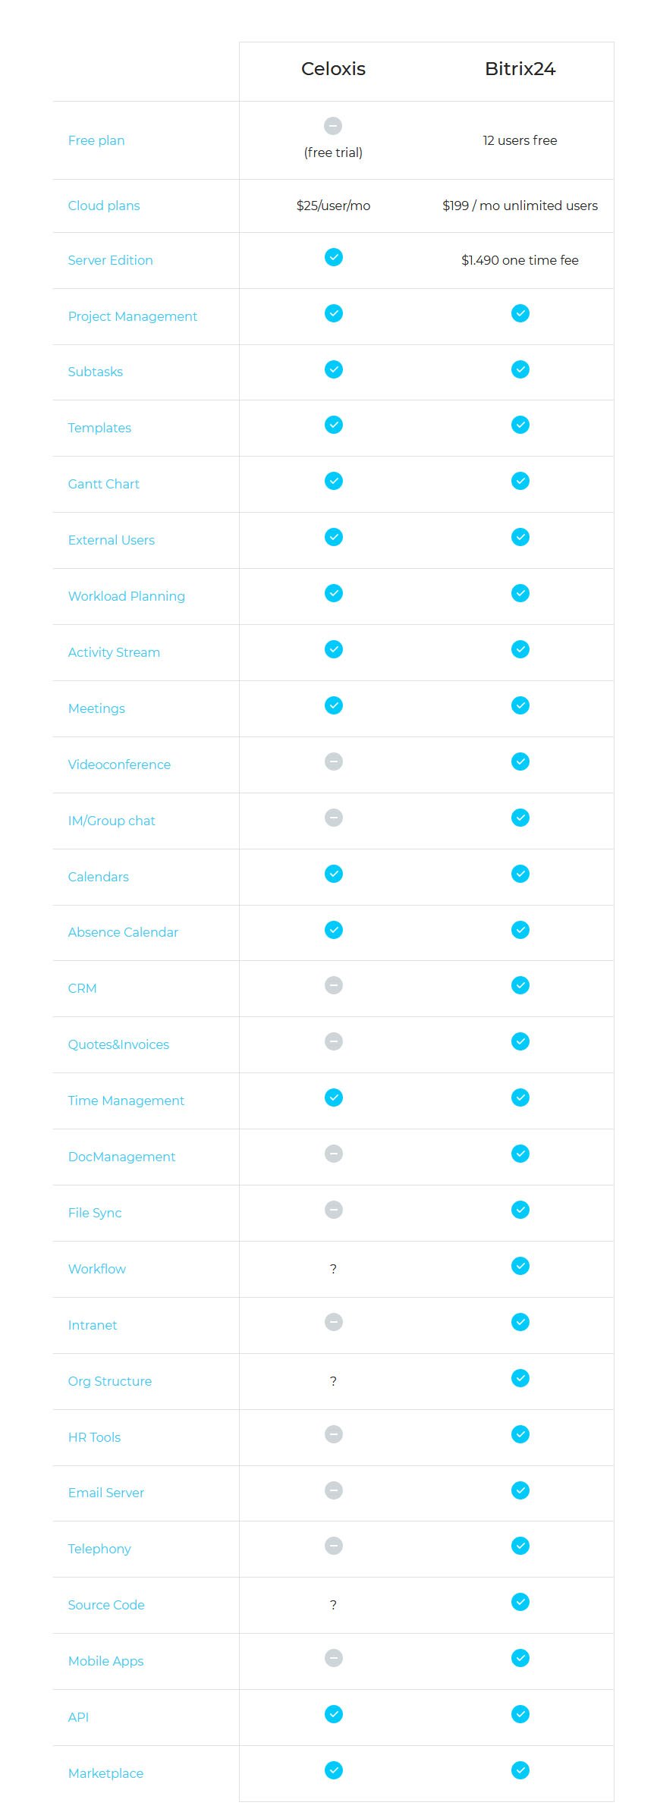Select the Workload Planning feature link
This screenshot has width=657, height=1815.
click(127, 596)
